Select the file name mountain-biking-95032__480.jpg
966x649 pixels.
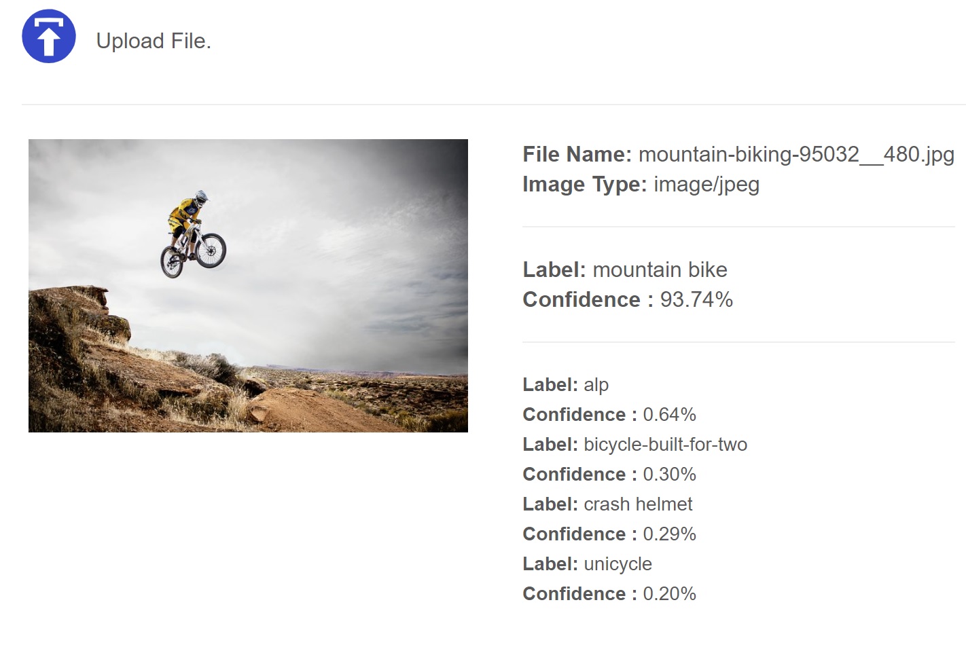coord(796,155)
